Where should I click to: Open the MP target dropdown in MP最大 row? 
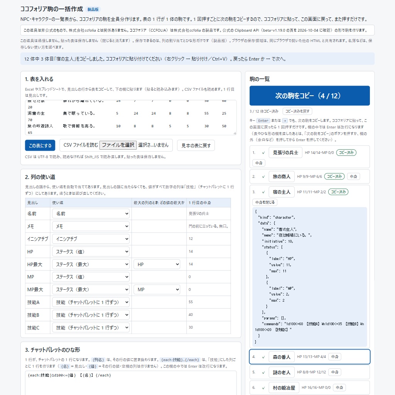(x=157, y=289)
